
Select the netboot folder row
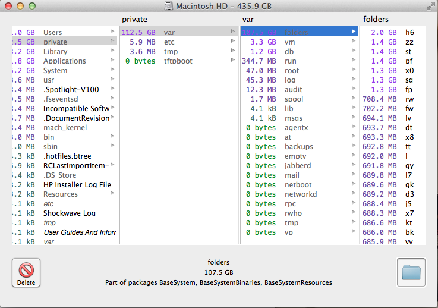(300, 184)
